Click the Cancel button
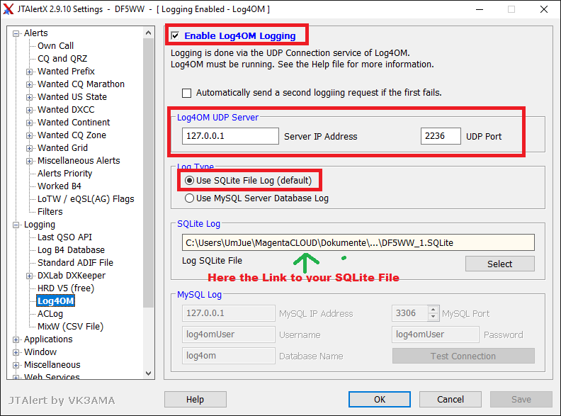The image size is (561, 416). coord(450,400)
